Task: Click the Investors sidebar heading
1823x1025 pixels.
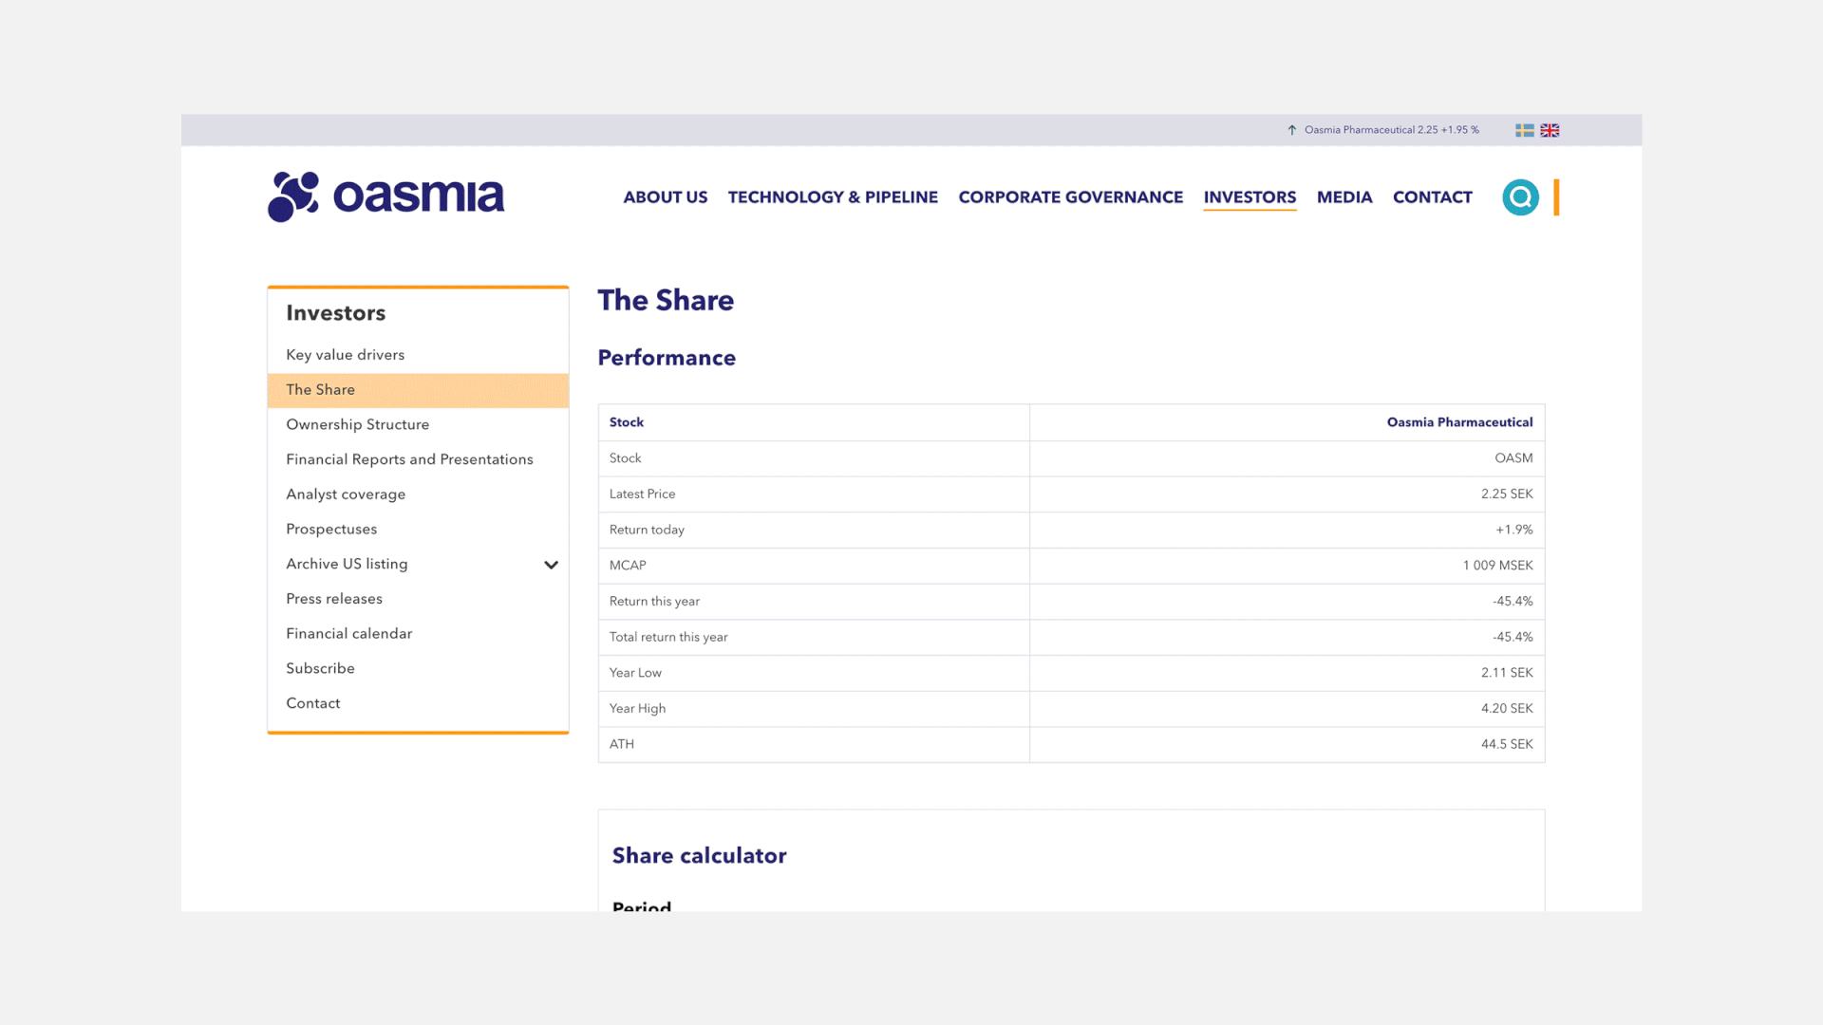Action: (335, 313)
